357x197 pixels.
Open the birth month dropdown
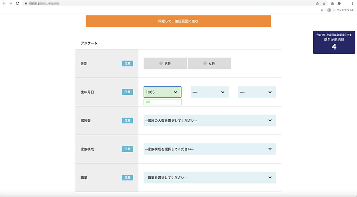(x=209, y=92)
